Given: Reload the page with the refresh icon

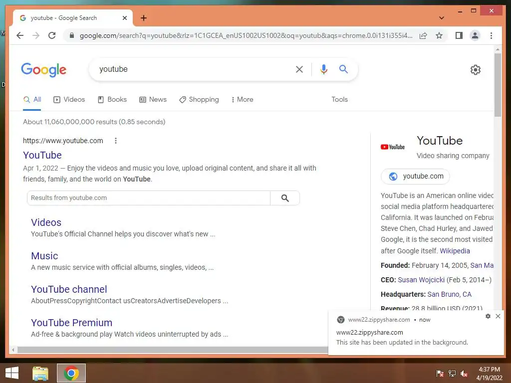Looking at the screenshot, I should click(52, 35).
